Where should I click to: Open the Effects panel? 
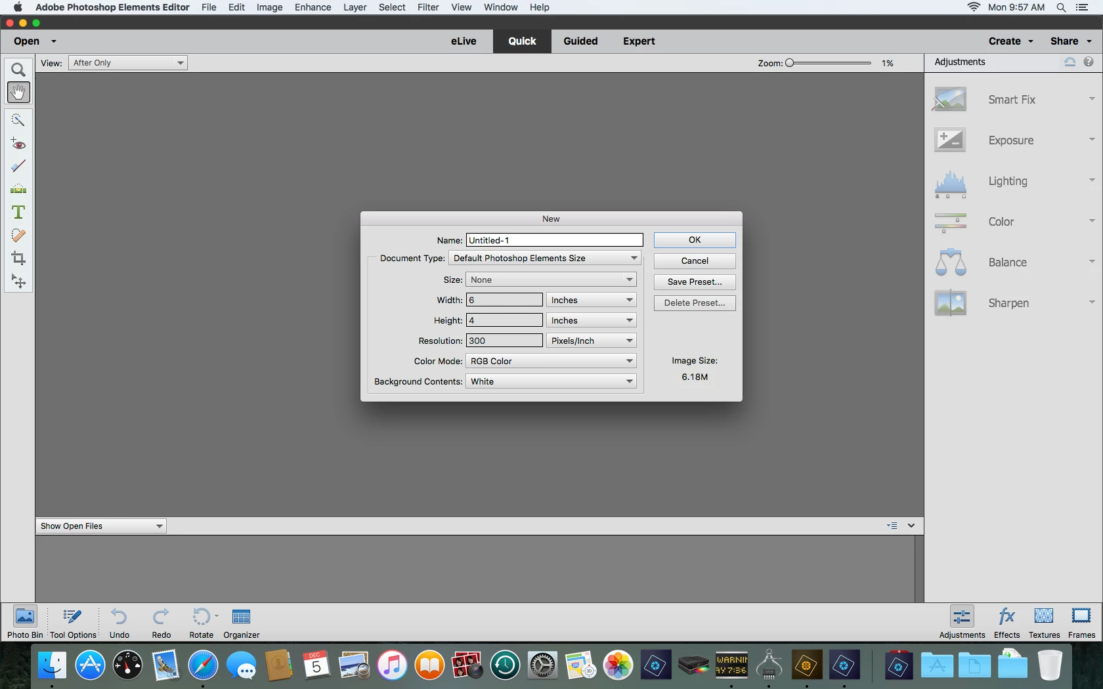(1006, 622)
